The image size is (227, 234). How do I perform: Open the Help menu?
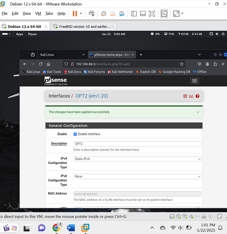tap(61, 14)
